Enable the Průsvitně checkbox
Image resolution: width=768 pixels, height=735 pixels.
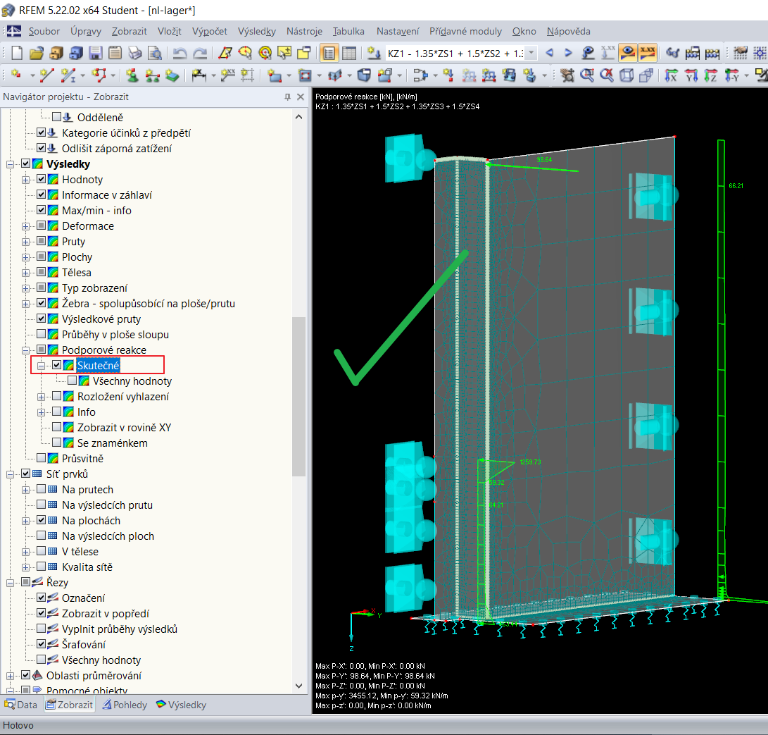[42, 459]
